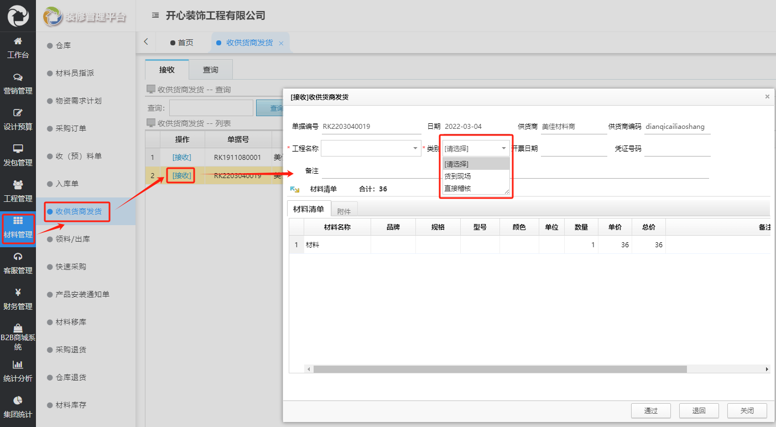Open 客服管理 headset icon module
The image size is (776, 427).
coord(18,257)
